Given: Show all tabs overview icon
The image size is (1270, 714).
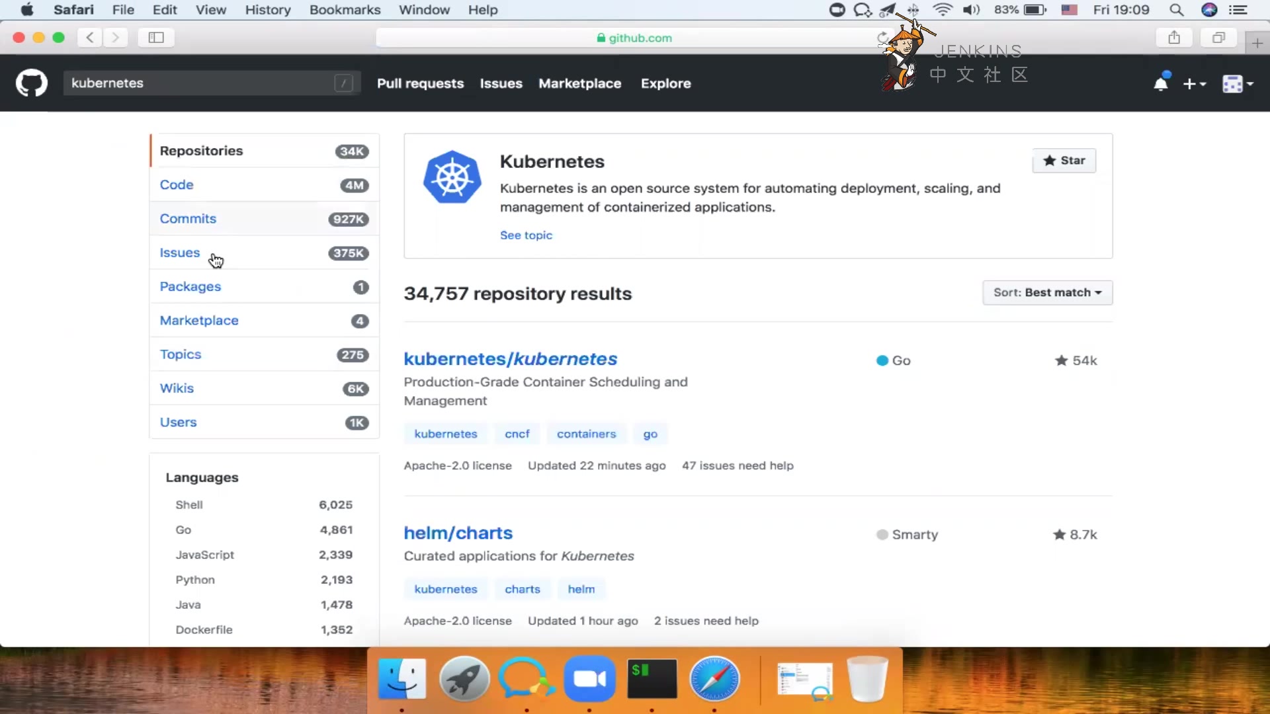Looking at the screenshot, I should coord(1218,38).
